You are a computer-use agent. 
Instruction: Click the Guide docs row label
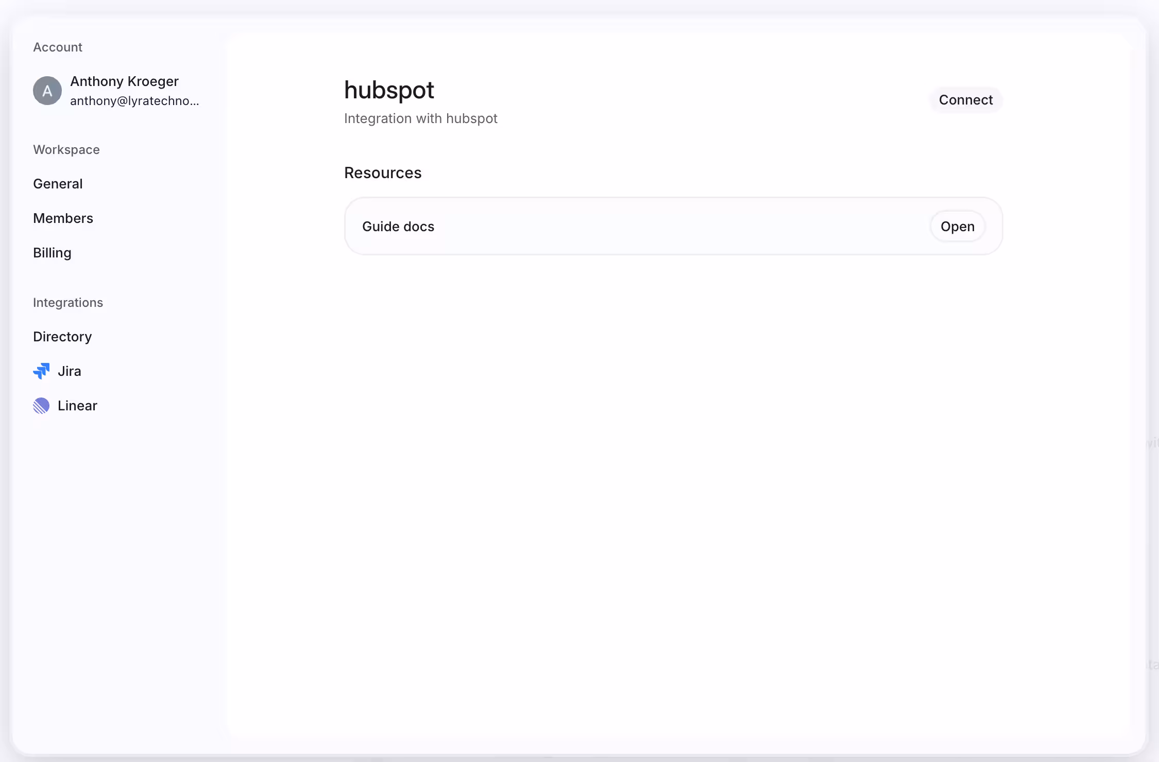[x=398, y=227]
